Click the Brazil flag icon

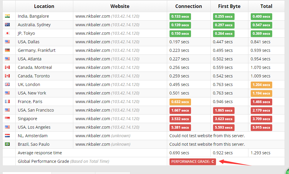pyautogui.click(x=7, y=144)
